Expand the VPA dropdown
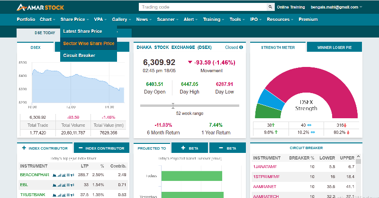379x198 pixels. coord(100,19)
